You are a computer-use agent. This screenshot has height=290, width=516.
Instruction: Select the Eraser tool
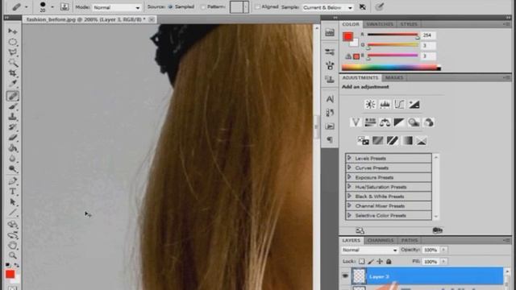tap(13, 138)
